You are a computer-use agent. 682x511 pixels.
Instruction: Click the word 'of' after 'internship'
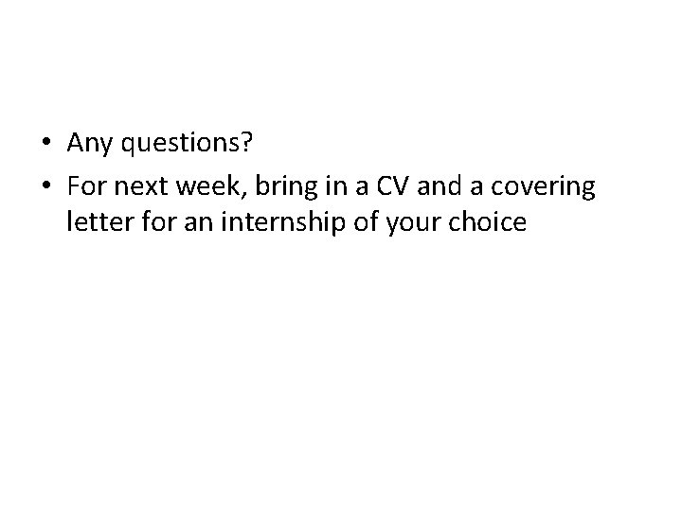[x=366, y=221]
